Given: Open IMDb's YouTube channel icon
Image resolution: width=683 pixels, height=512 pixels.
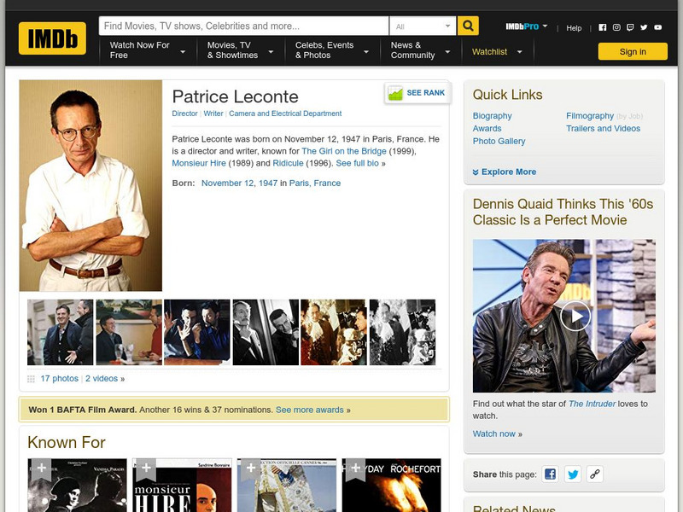Looking at the screenshot, I should click(657, 26).
